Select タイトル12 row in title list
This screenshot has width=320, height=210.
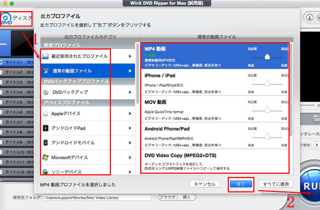(x=17, y=172)
